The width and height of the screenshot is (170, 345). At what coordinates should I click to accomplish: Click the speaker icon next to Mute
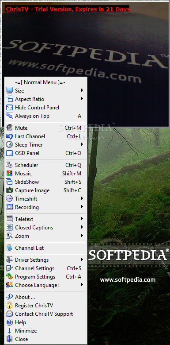pos(9,128)
